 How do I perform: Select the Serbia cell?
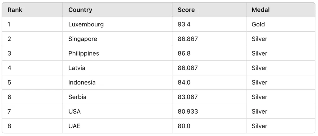click(77, 97)
